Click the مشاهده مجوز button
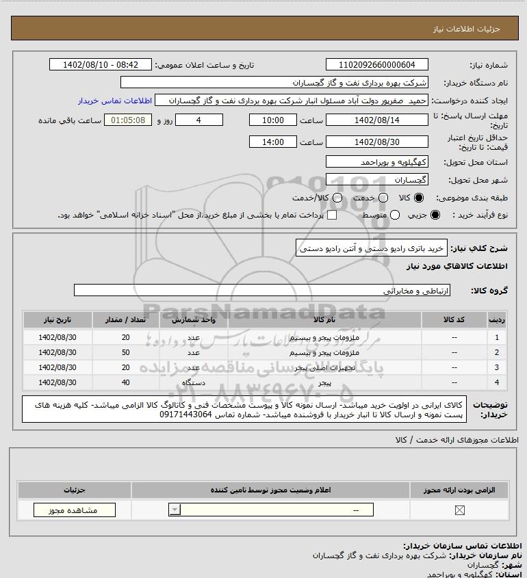The height and width of the screenshot is (578, 527). pyautogui.click(x=74, y=510)
